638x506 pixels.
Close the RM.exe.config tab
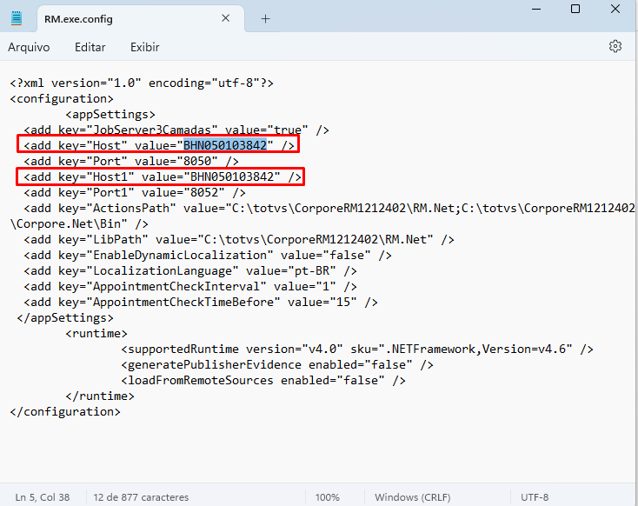coord(225,18)
